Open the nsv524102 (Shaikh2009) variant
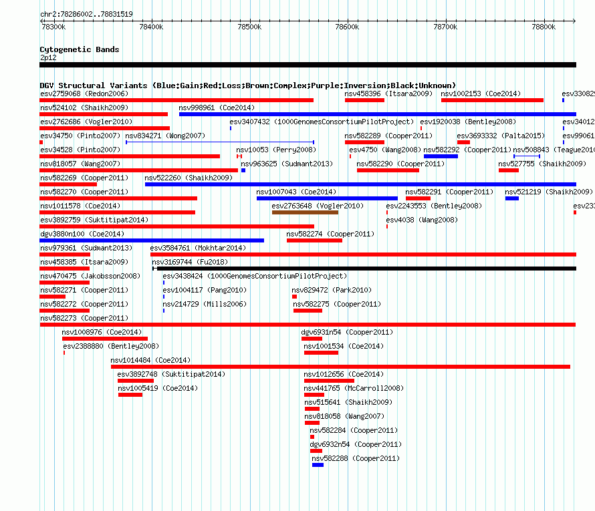 (x=84, y=108)
